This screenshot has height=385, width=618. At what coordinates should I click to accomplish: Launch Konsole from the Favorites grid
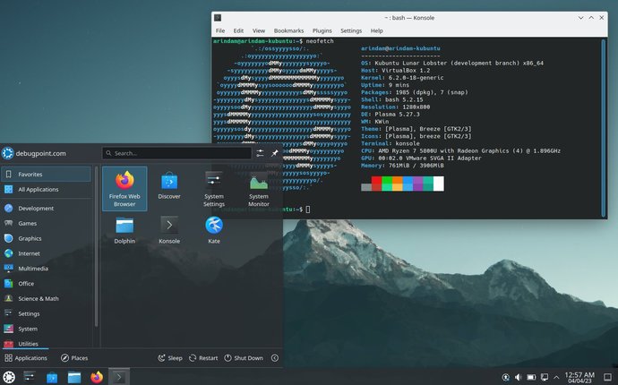coord(169,230)
